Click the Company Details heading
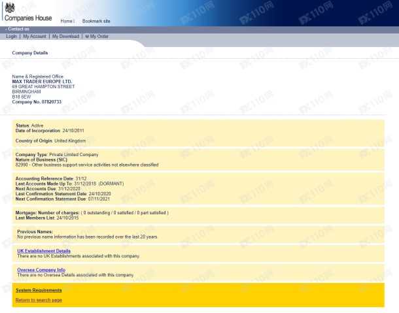The image size is (399, 313). pyautogui.click(x=30, y=53)
